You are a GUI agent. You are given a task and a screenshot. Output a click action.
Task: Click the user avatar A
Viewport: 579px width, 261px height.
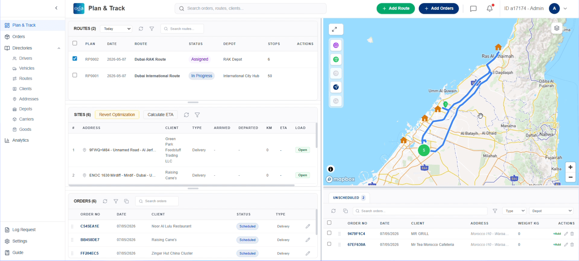pyautogui.click(x=554, y=8)
